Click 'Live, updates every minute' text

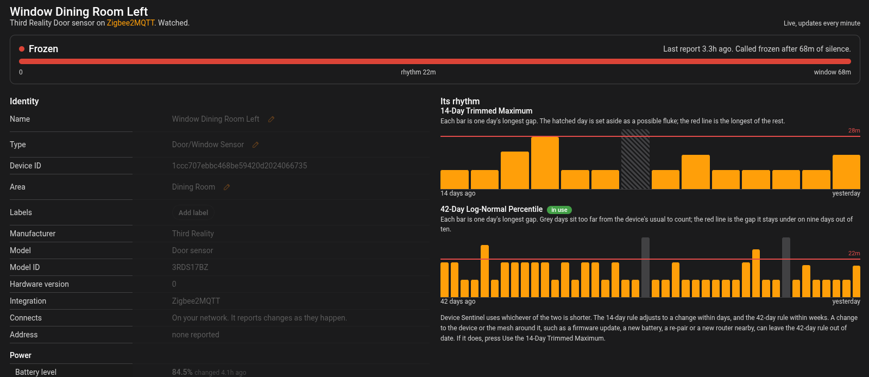tap(822, 23)
